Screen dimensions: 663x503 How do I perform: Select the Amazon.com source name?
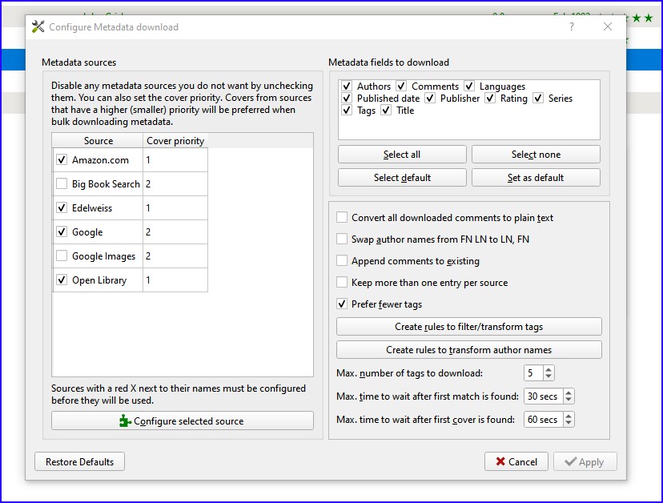(100, 160)
